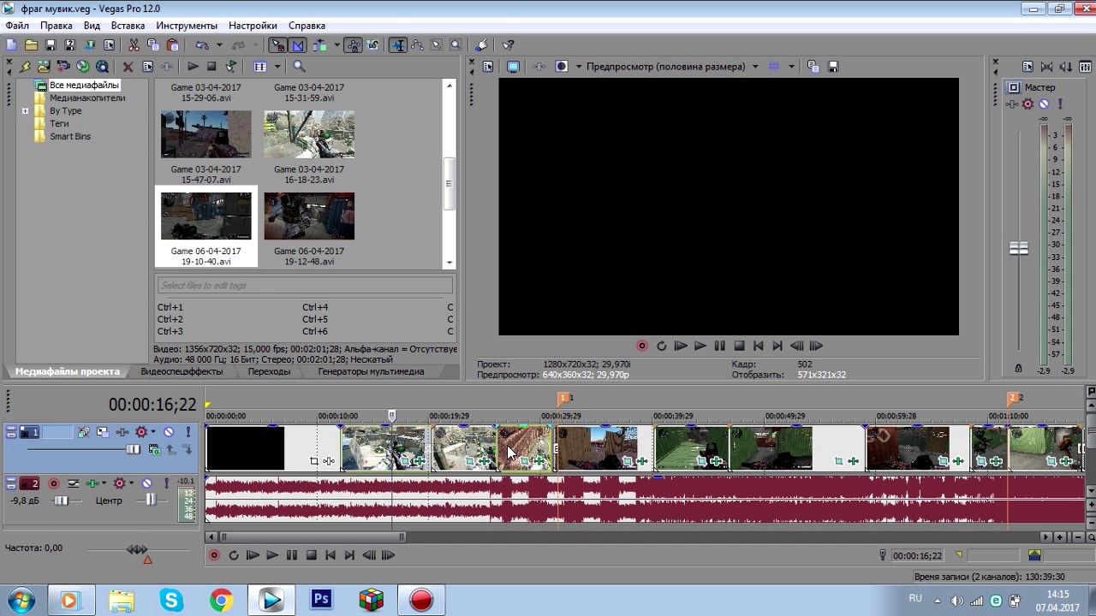Open Undo history dropdown arrow
The height and width of the screenshot is (616, 1096).
tap(219, 44)
